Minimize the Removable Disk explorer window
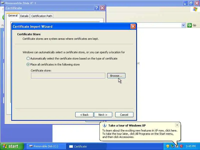Screen dimensions: 200x150 (x=185, y=3)
